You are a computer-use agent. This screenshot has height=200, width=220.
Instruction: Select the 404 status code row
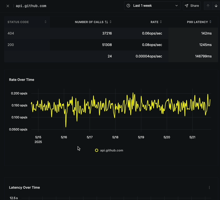(x=111, y=33)
